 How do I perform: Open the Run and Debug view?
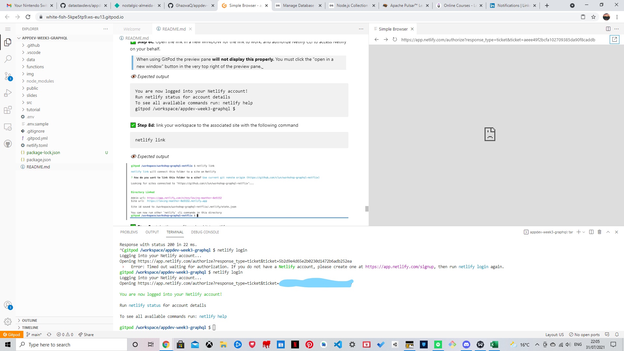point(8,93)
